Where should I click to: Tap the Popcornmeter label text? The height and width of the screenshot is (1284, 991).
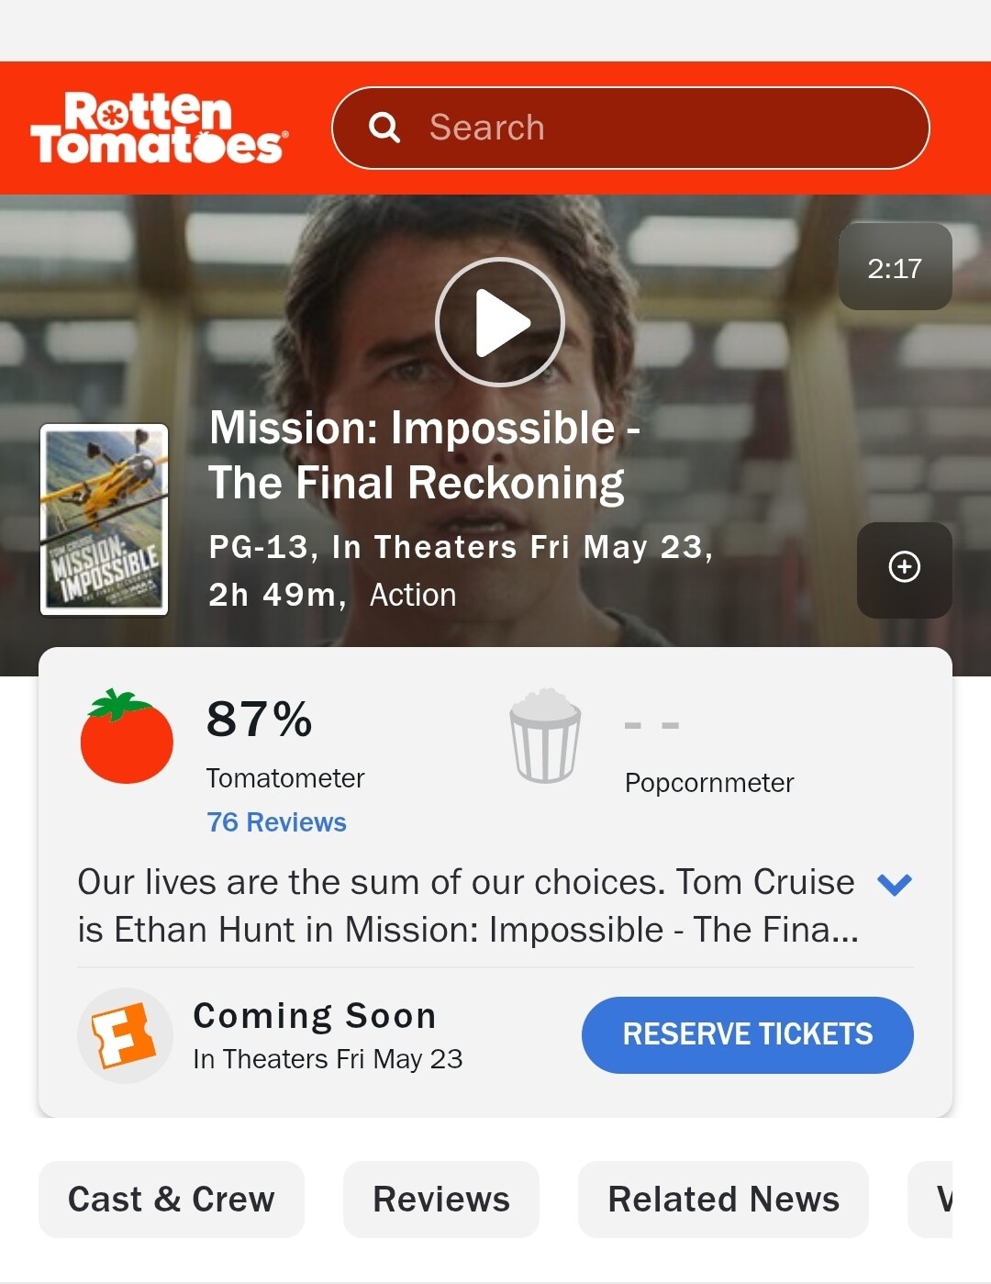(x=709, y=783)
